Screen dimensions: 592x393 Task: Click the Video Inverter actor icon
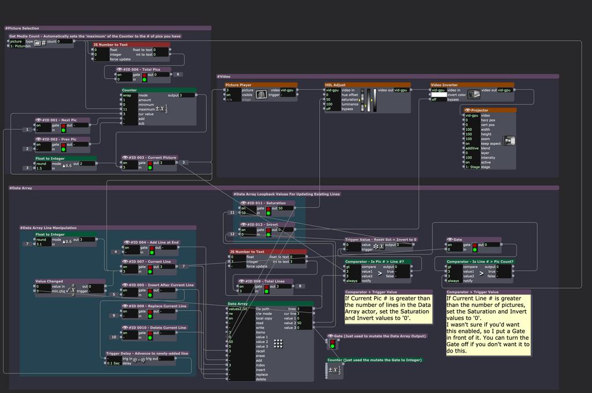474,94
